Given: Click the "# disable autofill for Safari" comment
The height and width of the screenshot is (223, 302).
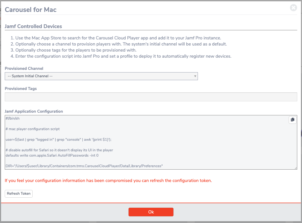Looking at the screenshot, I should pyautogui.click(x=59, y=150).
